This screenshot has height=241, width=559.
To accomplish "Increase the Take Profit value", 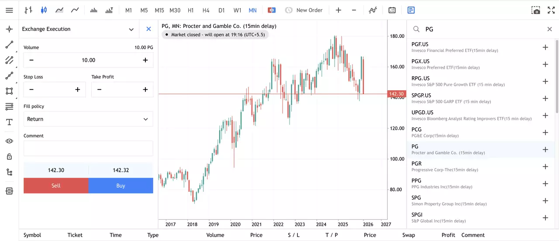I will pyautogui.click(x=145, y=90).
